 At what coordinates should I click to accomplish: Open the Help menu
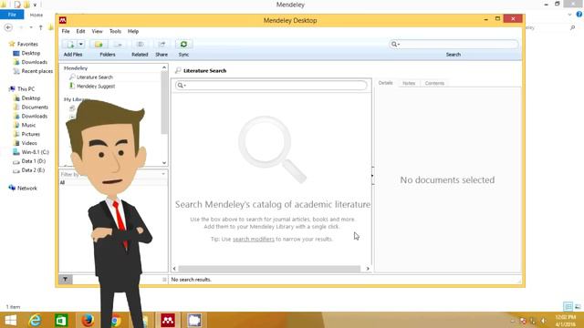[x=133, y=31]
